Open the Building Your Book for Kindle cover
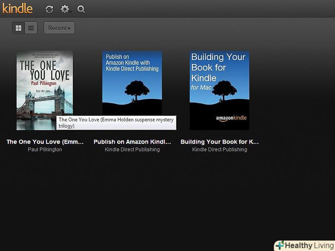The image size is (335, 251). [219, 90]
